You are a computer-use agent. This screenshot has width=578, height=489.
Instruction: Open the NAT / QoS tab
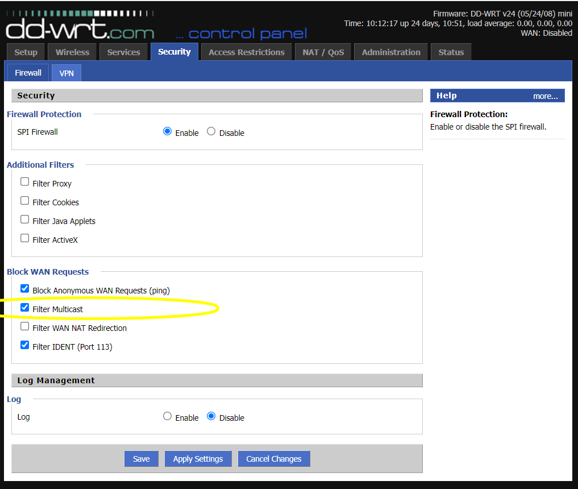323,52
